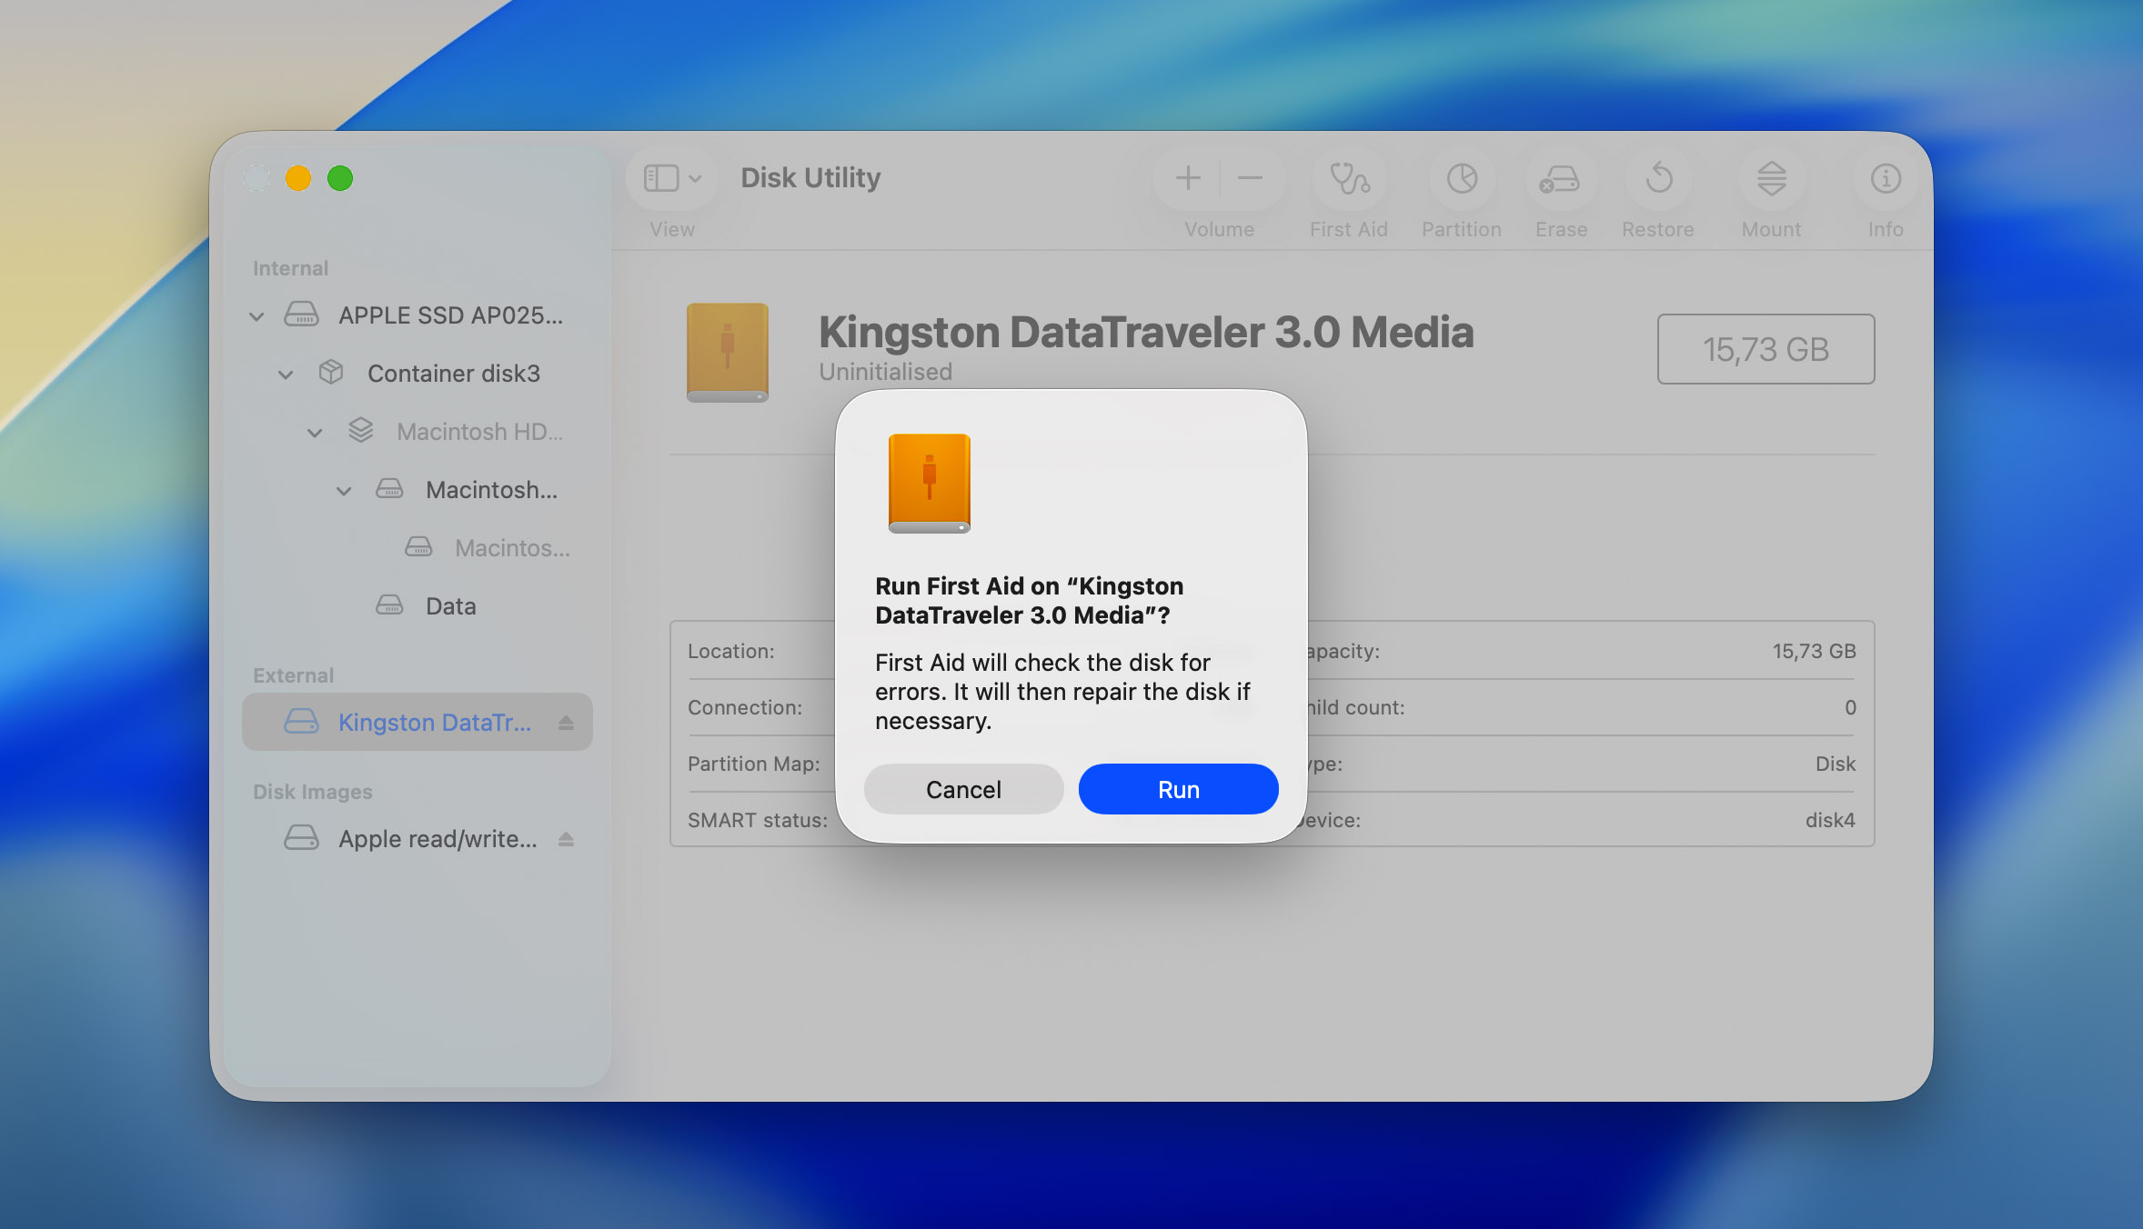Click the green zoom window button
Image resolution: width=2143 pixels, height=1229 pixels.
[340, 178]
